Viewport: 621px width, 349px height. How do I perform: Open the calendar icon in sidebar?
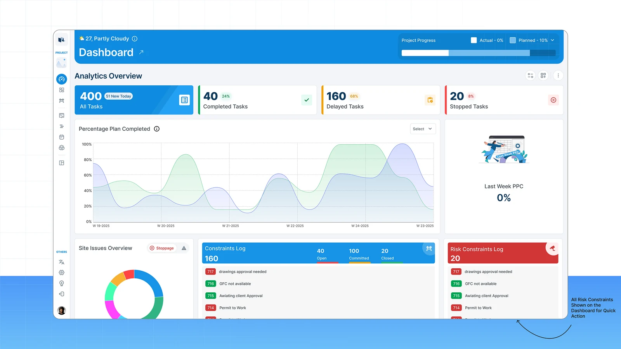pos(61,137)
